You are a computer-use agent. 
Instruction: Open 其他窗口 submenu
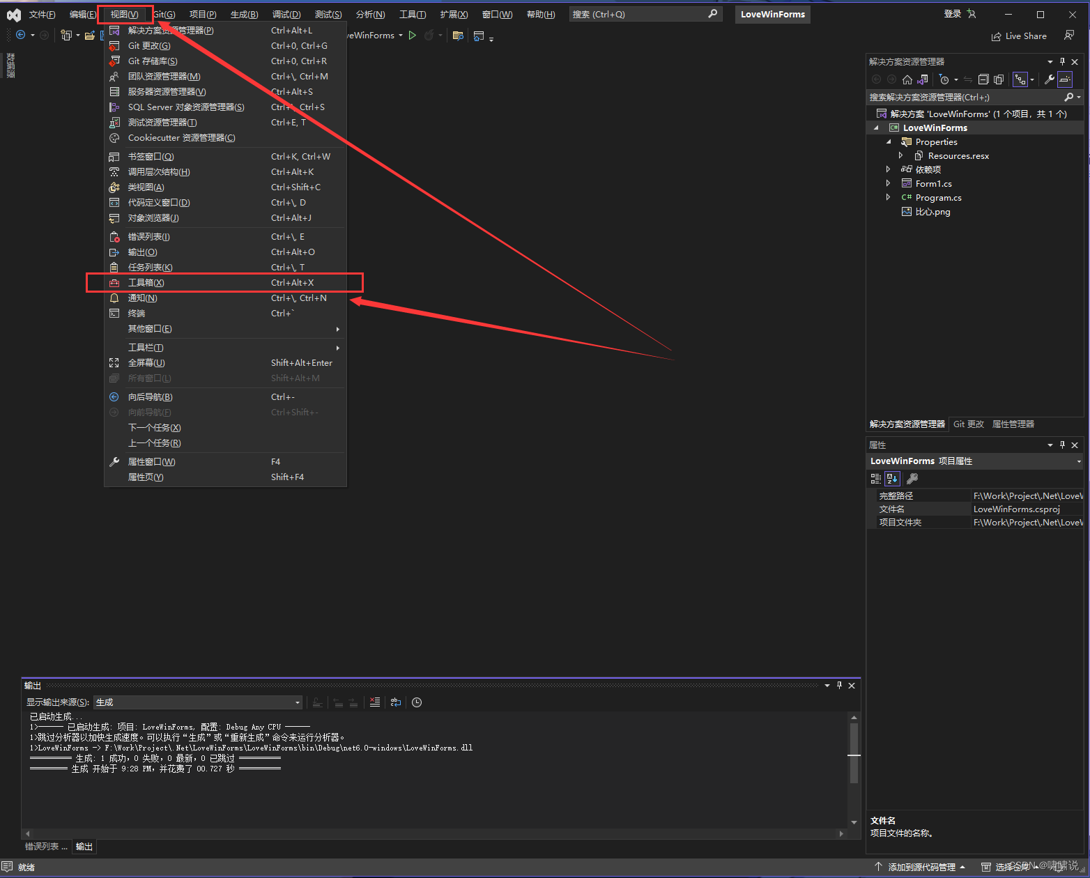click(x=225, y=329)
